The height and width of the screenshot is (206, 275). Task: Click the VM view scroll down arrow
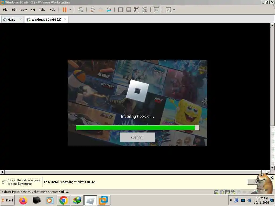tap(272, 168)
